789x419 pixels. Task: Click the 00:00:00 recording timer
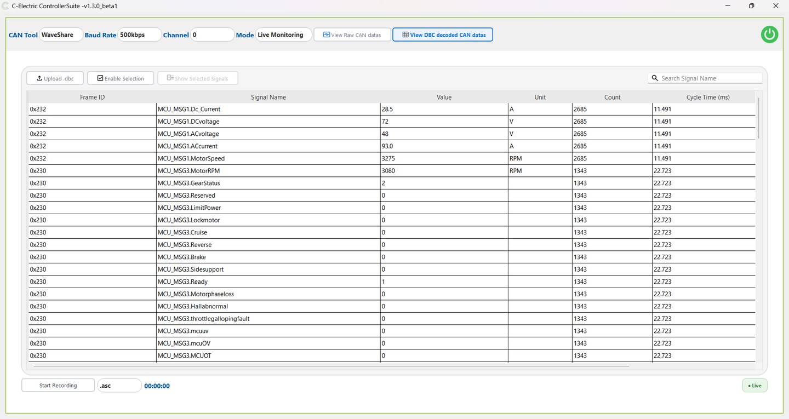[x=157, y=386]
